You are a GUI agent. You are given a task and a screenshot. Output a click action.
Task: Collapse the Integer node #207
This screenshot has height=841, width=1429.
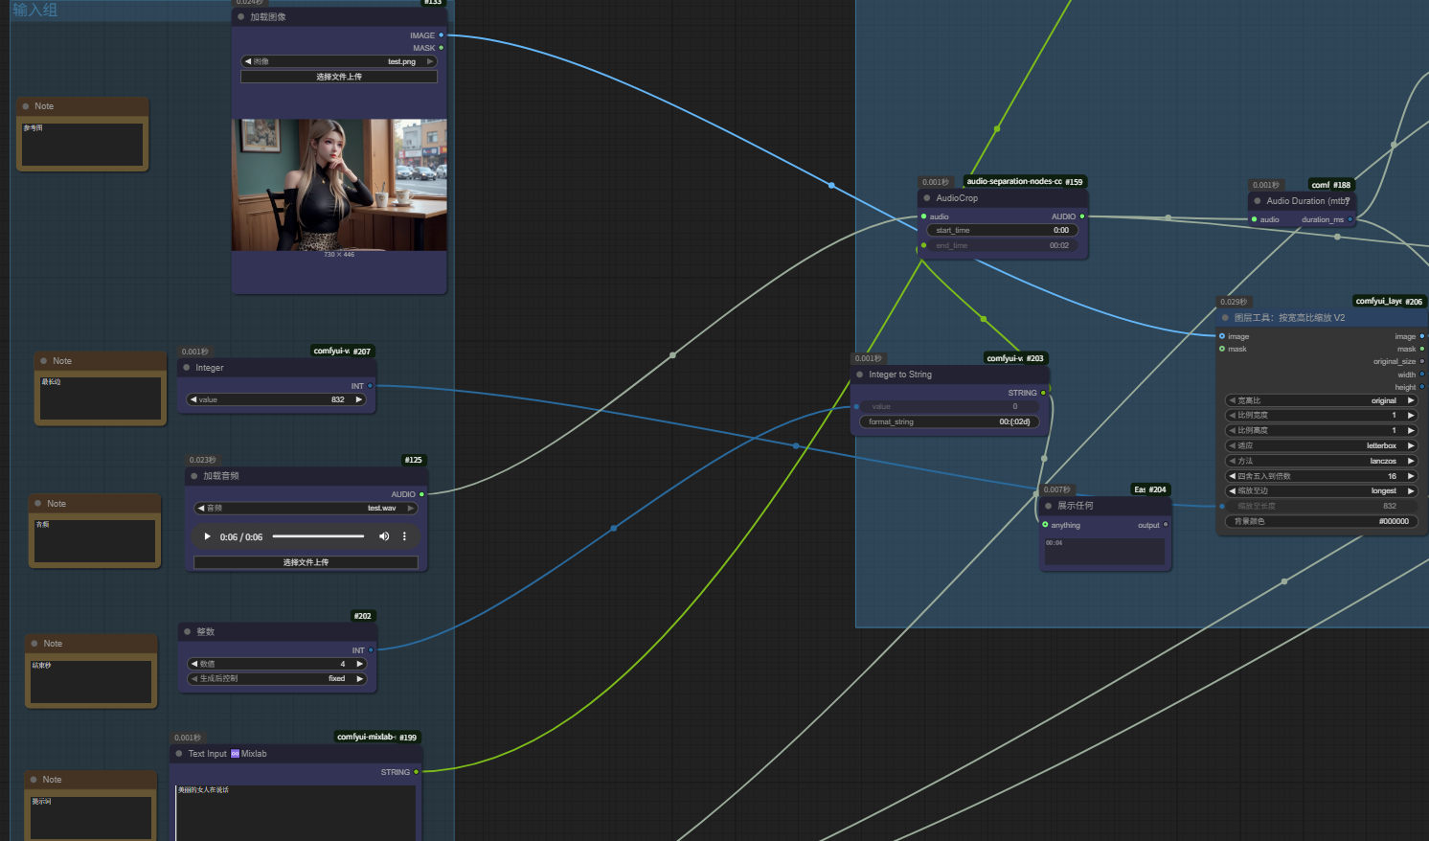tap(187, 368)
